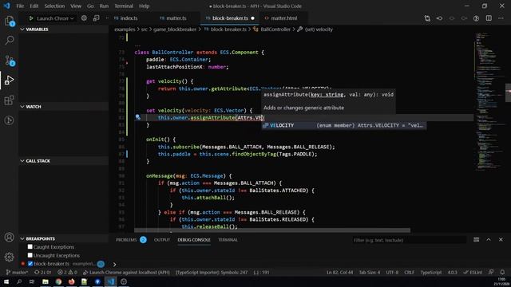Open the Selection menu
Screen dimensions: 511x287
pyautogui.click(x=54, y=6)
